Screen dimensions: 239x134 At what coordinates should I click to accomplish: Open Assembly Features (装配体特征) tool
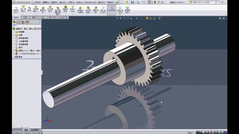[65, 9]
